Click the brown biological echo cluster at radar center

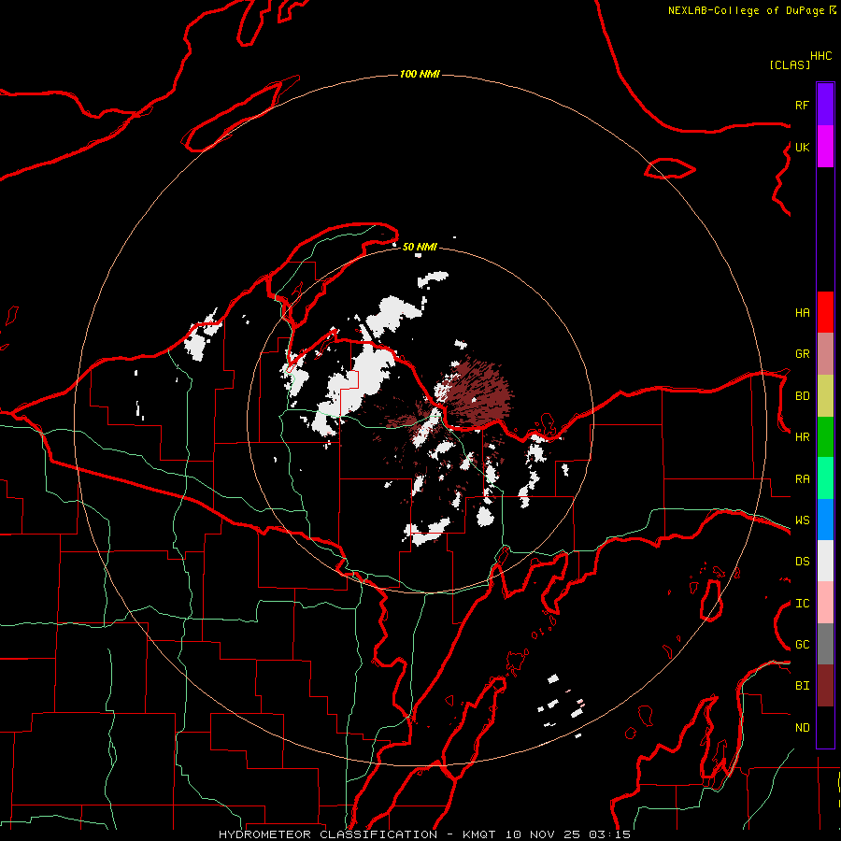pyautogui.click(x=478, y=394)
